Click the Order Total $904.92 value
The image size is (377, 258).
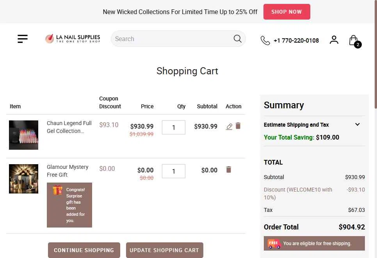click(352, 227)
